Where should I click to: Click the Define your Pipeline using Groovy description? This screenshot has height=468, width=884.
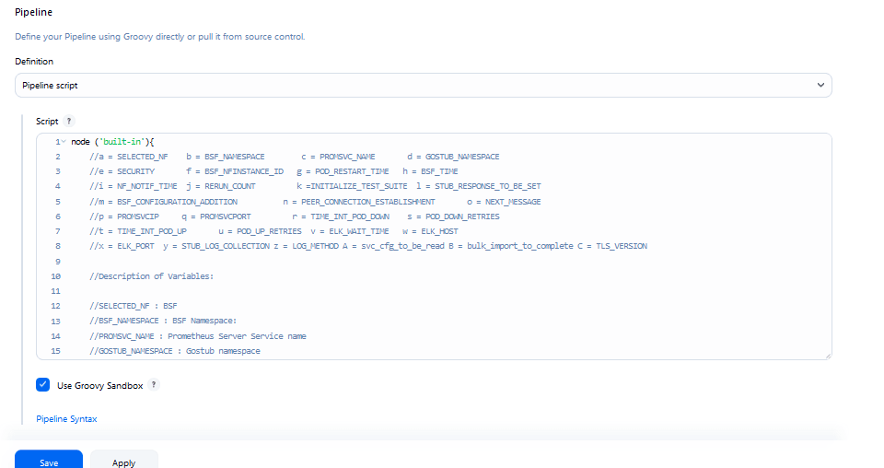(159, 37)
